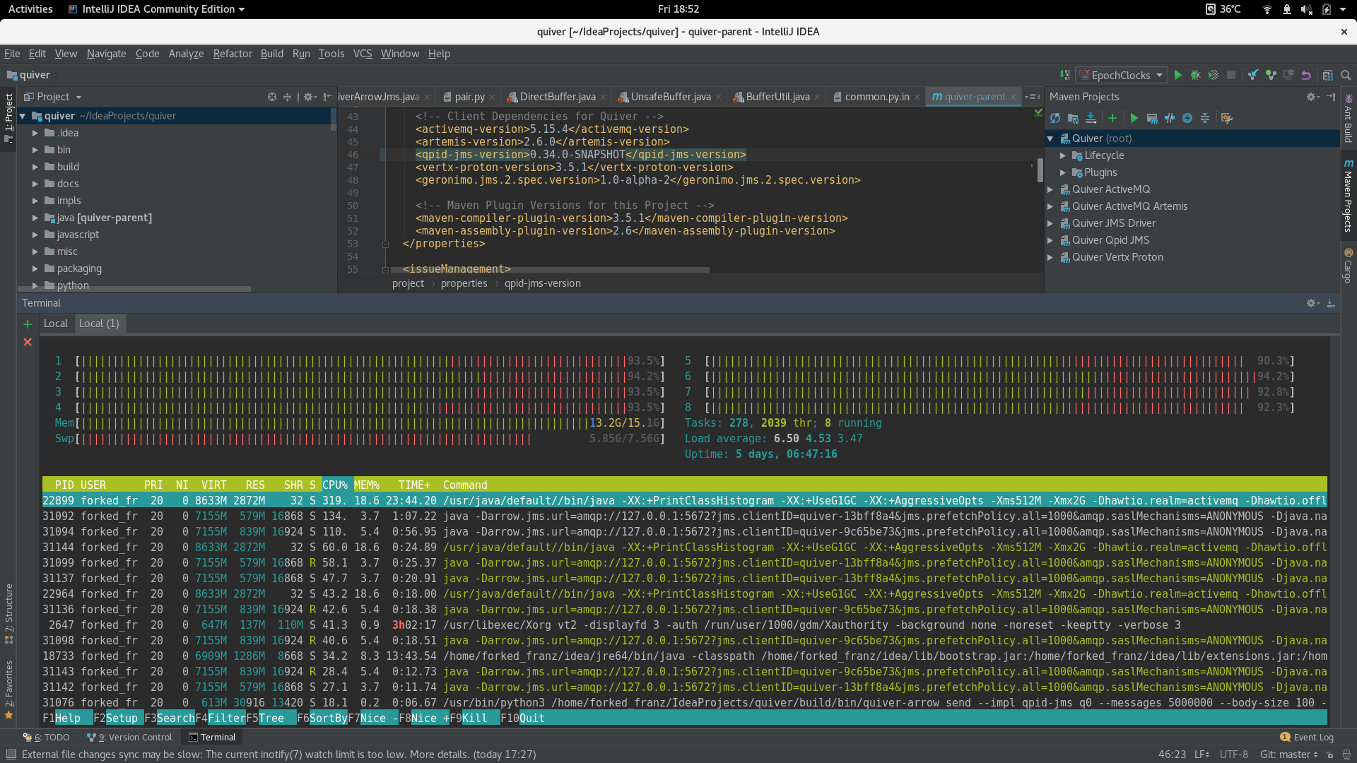Open Project Structure dialog icon
This screenshot has width=1357, height=763.
pos(1328,75)
